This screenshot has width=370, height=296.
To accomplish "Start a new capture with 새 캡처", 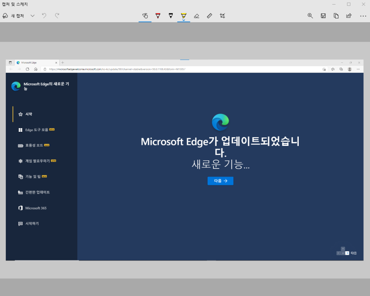I will click(13, 16).
